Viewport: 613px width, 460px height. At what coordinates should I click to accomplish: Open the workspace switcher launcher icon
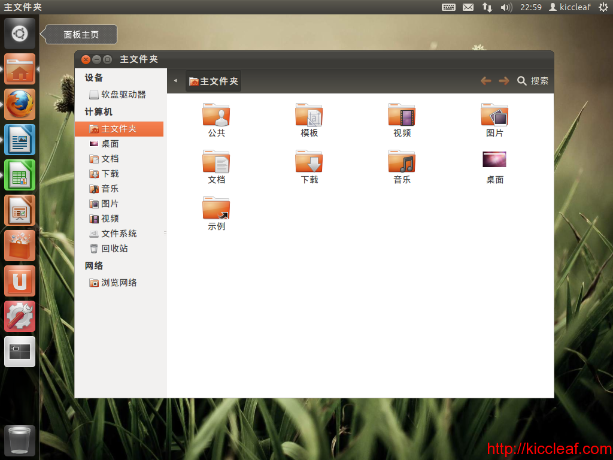20,352
